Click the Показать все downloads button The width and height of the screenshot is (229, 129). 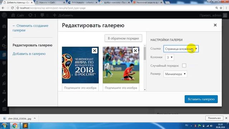[214, 118]
